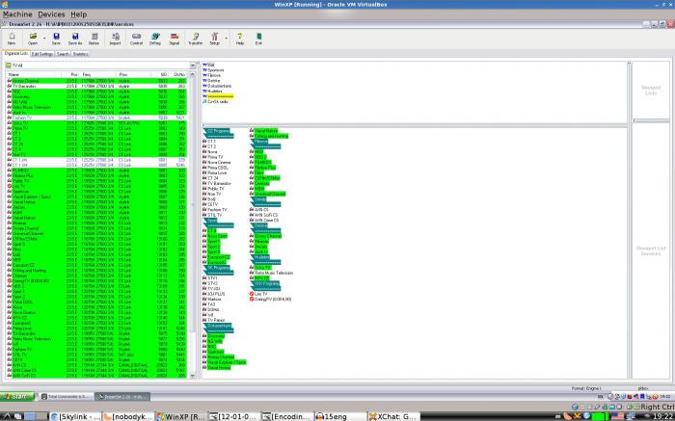Image resolution: width=675 pixels, height=421 pixels.
Task: Click the OnReg toolbar icon
Action: [x=155, y=39]
